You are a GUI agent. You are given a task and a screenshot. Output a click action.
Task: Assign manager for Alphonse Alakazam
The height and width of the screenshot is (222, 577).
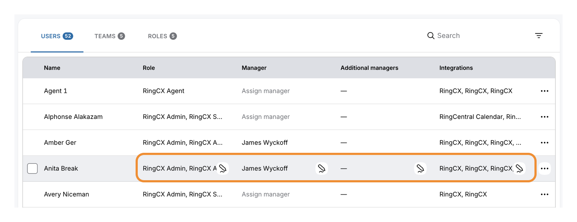click(x=265, y=117)
